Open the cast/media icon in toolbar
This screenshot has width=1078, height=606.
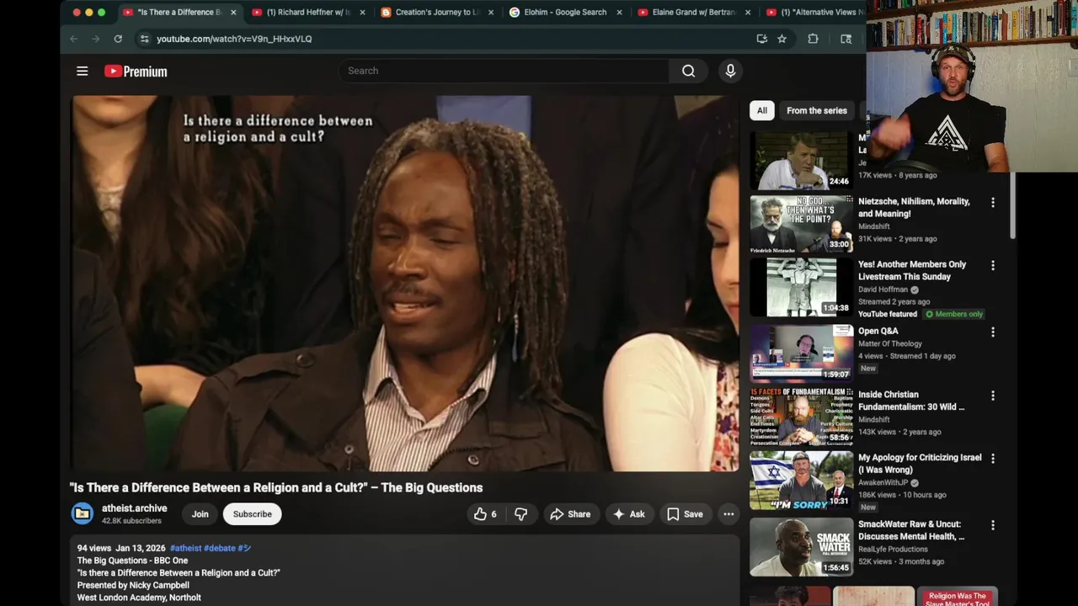[846, 39]
